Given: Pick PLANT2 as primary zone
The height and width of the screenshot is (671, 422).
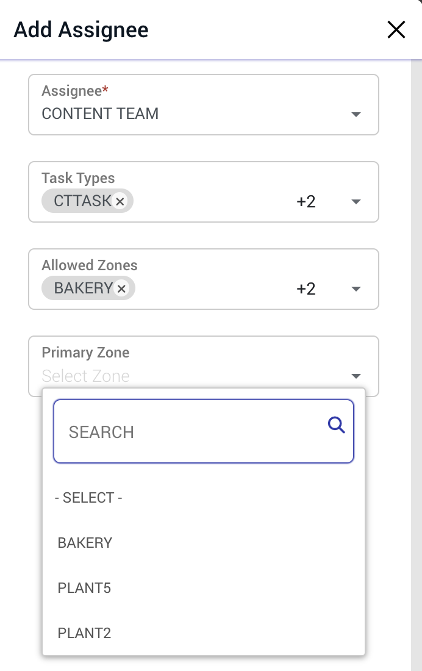Looking at the screenshot, I should pos(84,633).
